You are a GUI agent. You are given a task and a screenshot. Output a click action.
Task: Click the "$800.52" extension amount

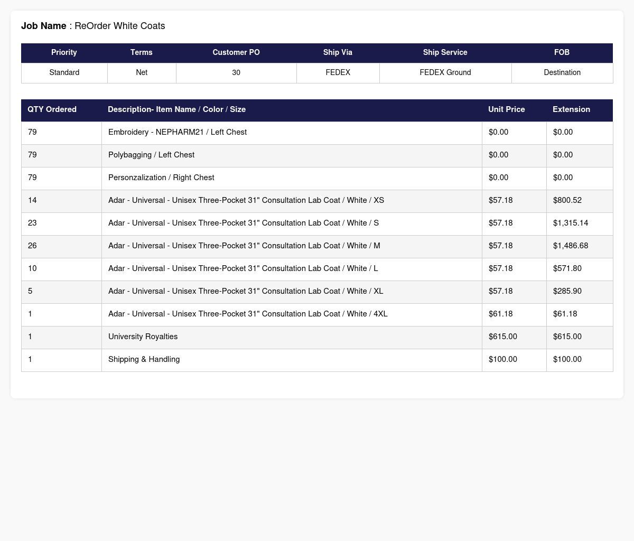[x=567, y=200]
